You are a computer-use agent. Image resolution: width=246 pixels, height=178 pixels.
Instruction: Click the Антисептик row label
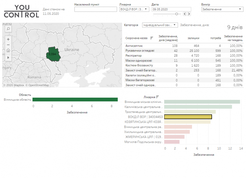[134, 46]
